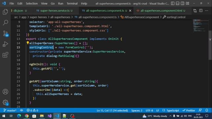Screen dimensions: 212x119
Task: Open the Go menu
Action: tap(53, 4)
